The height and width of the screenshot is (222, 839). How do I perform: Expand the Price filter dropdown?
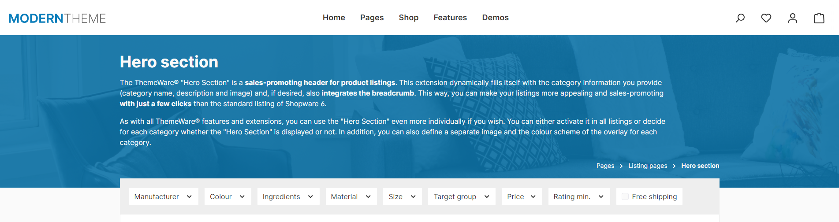pyautogui.click(x=522, y=196)
